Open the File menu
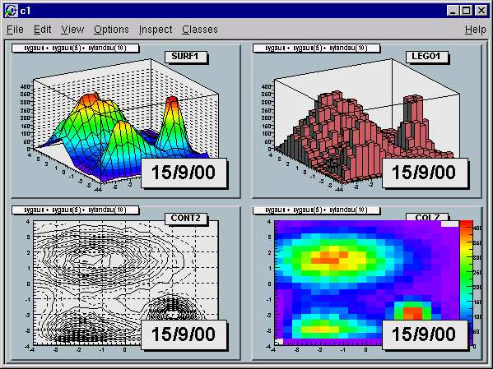Screen dimensions: 493x369 tap(15, 30)
